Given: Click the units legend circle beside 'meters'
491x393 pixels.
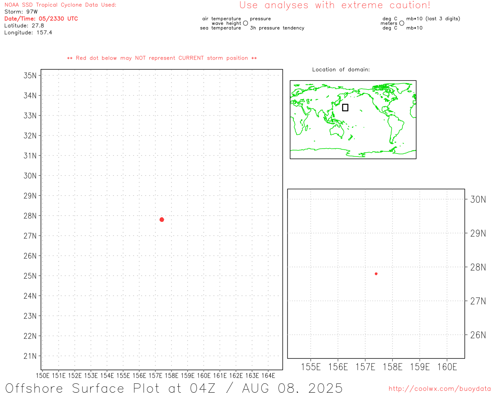Looking at the screenshot, I should point(402,23).
